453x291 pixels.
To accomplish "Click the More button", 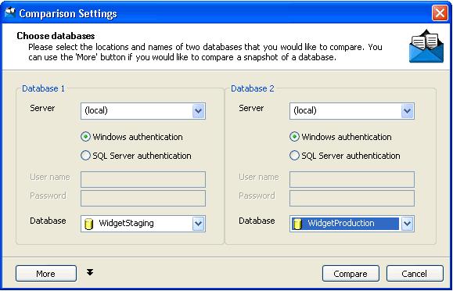I will coord(46,273).
